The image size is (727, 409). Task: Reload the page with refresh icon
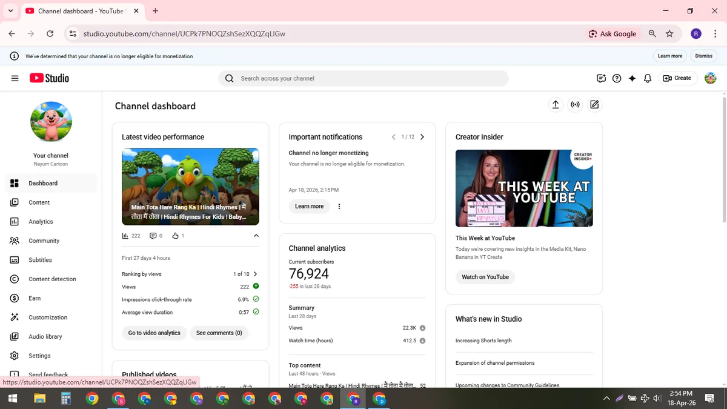tap(50, 34)
